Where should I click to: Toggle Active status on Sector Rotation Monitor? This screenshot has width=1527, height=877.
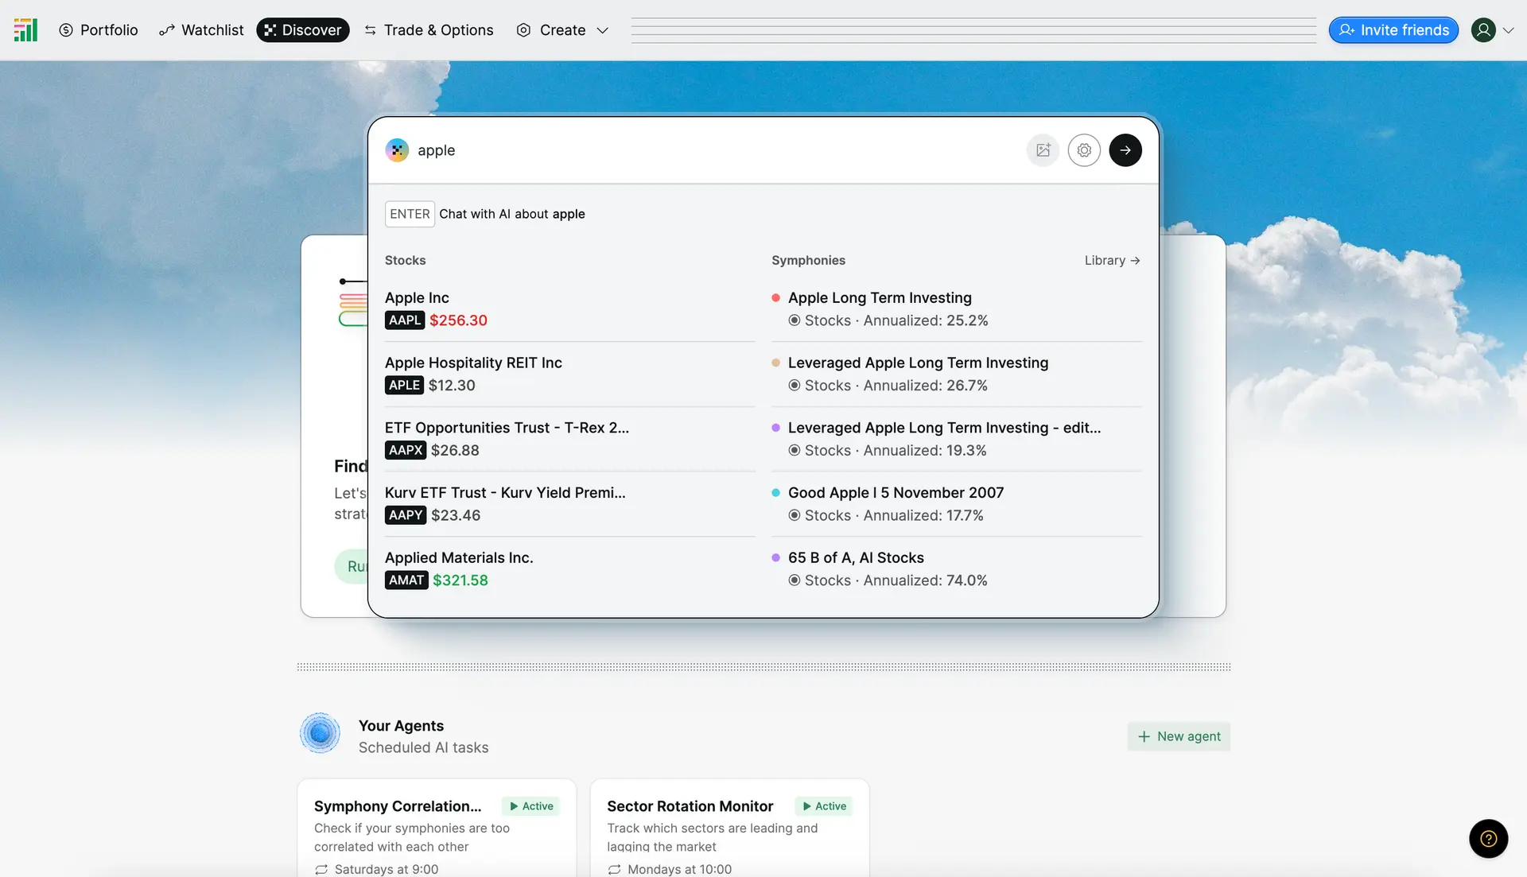click(x=824, y=806)
